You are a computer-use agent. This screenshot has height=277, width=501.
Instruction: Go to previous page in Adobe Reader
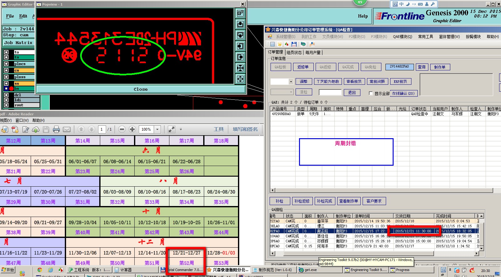pyautogui.click(x=81, y=129)
